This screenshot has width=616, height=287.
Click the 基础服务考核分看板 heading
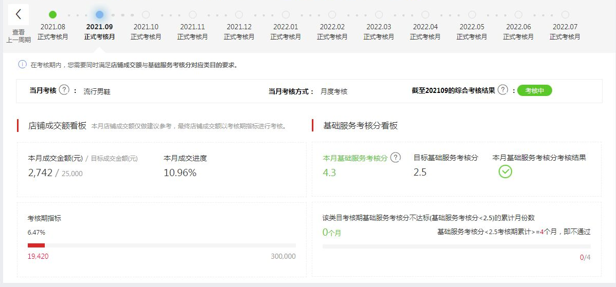(x=360, y=125)
